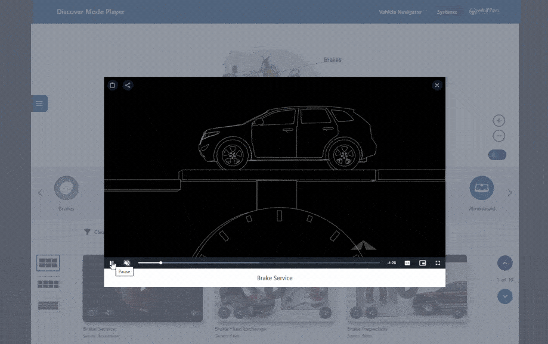Unmute the video player audio
The width and height of the screenshot is (548, 344).
pos(127,262)
